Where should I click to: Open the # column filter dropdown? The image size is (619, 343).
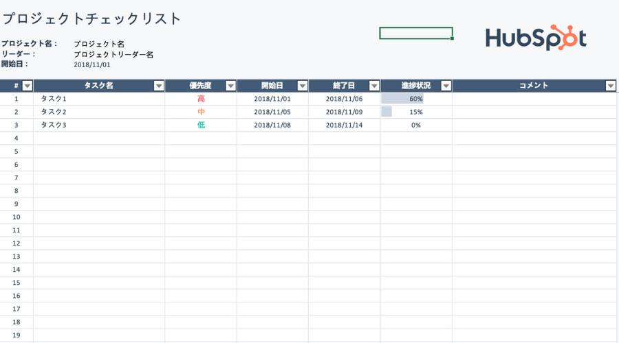tap(28, 86)
